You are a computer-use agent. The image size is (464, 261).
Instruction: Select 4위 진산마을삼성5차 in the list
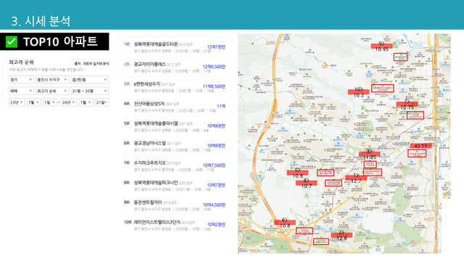point(175,107)
